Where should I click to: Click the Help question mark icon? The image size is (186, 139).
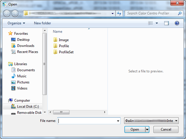177,23
